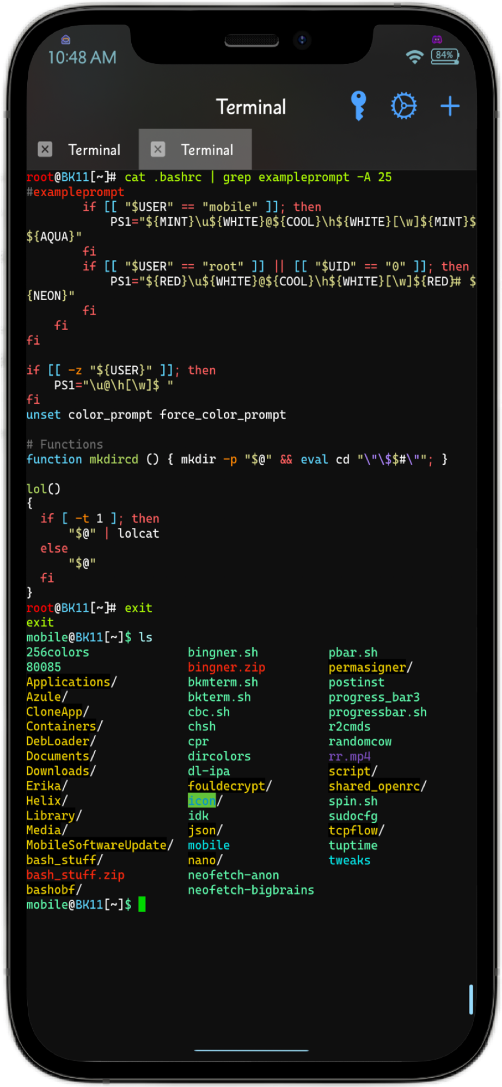Close the second Terminal tab
This screenshot has height=1087, width=502.
[158, 149]
